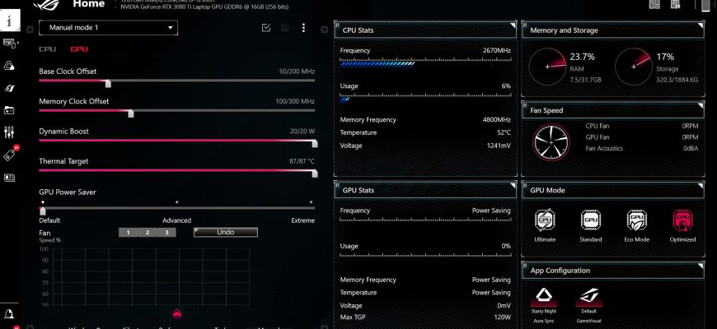Switch GPU mode to Eco Mode
Viewport: 717px width, 329px height.
[x=636, y=220]
